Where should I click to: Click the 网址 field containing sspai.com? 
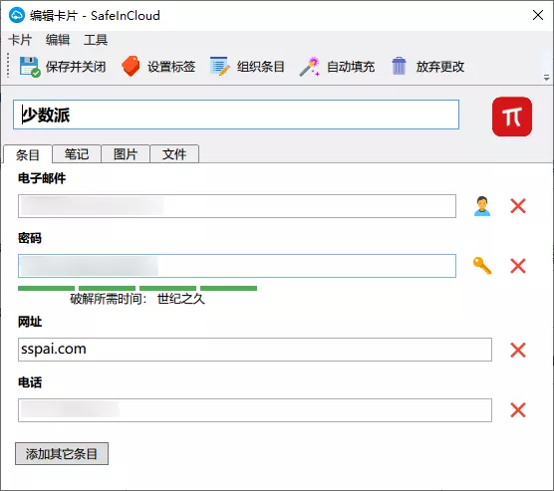[x=255, y=350]
